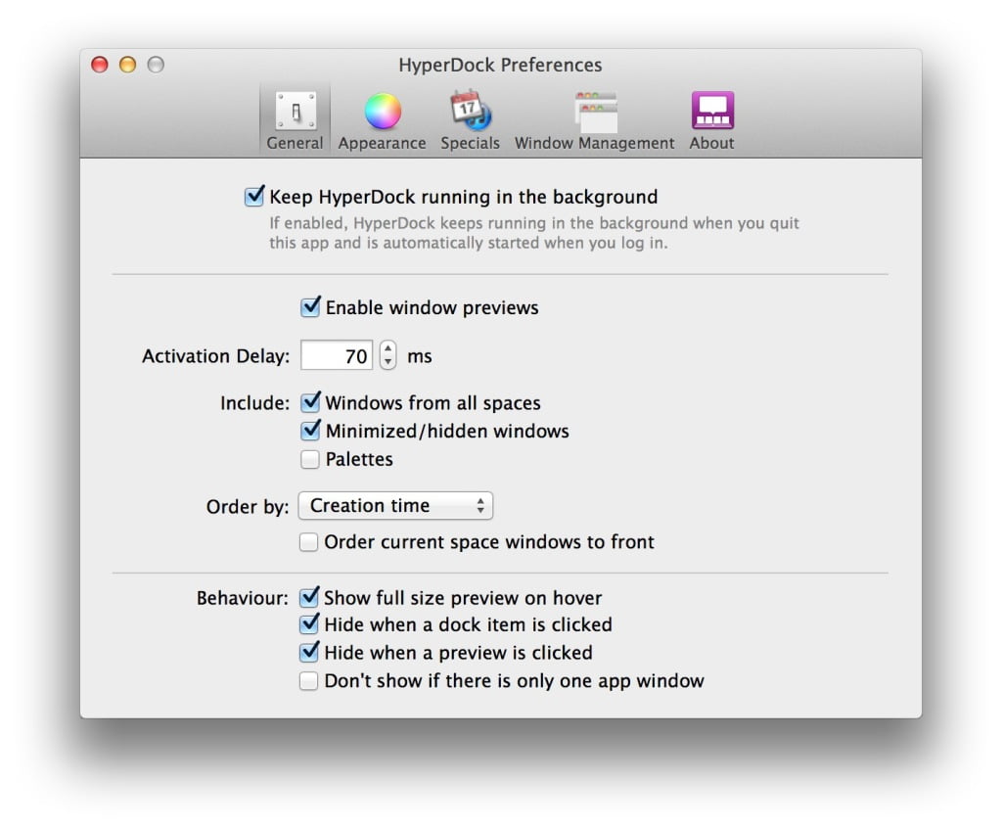Uncheck Windows from all spaces

[x=310, y=402]
